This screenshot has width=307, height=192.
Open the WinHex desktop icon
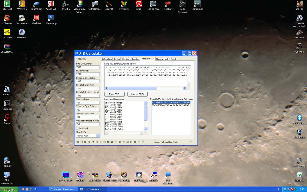tap(80, 175)
